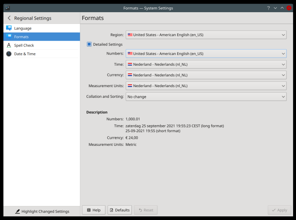Click the Help button
This screenshot has width=296, height=220.
click(94, 210)
